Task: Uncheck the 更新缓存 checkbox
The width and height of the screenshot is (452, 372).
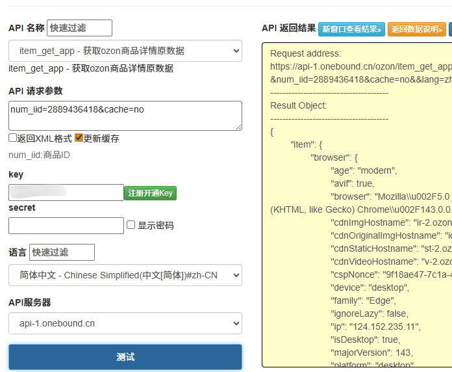Action: (79, 138)
